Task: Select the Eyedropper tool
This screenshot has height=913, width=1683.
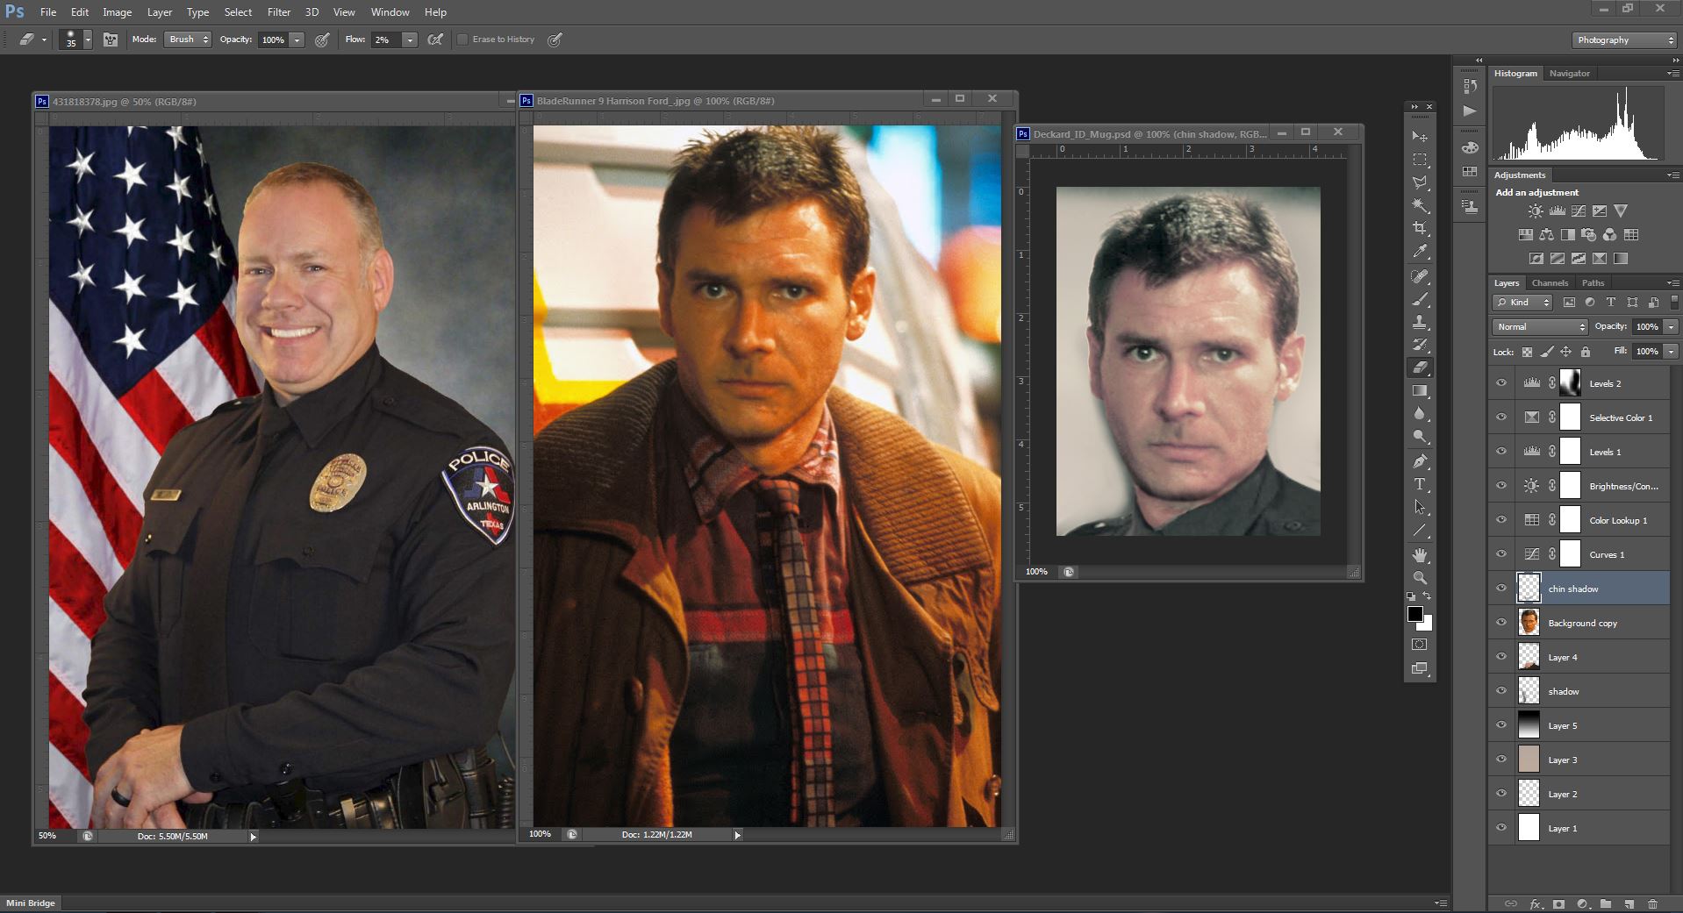Action: tap(1420, 252)
